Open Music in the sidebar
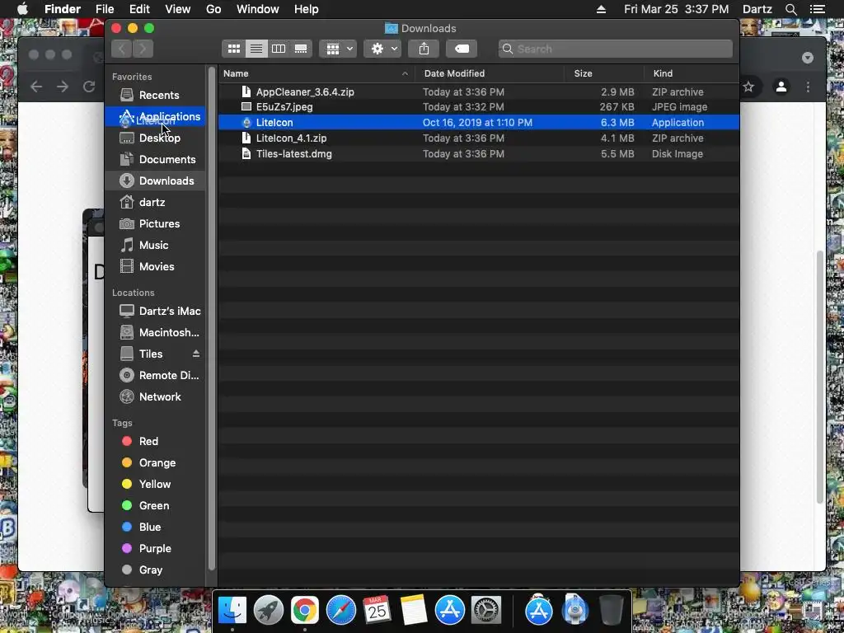The height and width of the screenshot is (633, 844). (x=155, y=246)
